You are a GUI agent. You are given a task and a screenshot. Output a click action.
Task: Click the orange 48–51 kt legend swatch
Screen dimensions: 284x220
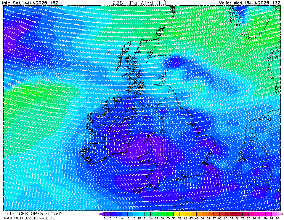199,214
